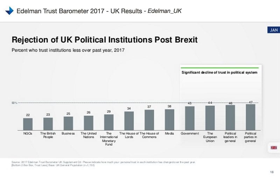The height and width of the screenshot is (179, 280).
Task: Open the Edelman_UK link in the header
Action: 164,11
